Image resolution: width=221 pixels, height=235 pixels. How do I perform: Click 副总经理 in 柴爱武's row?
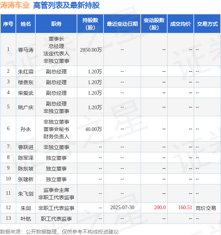click(56, 93)
